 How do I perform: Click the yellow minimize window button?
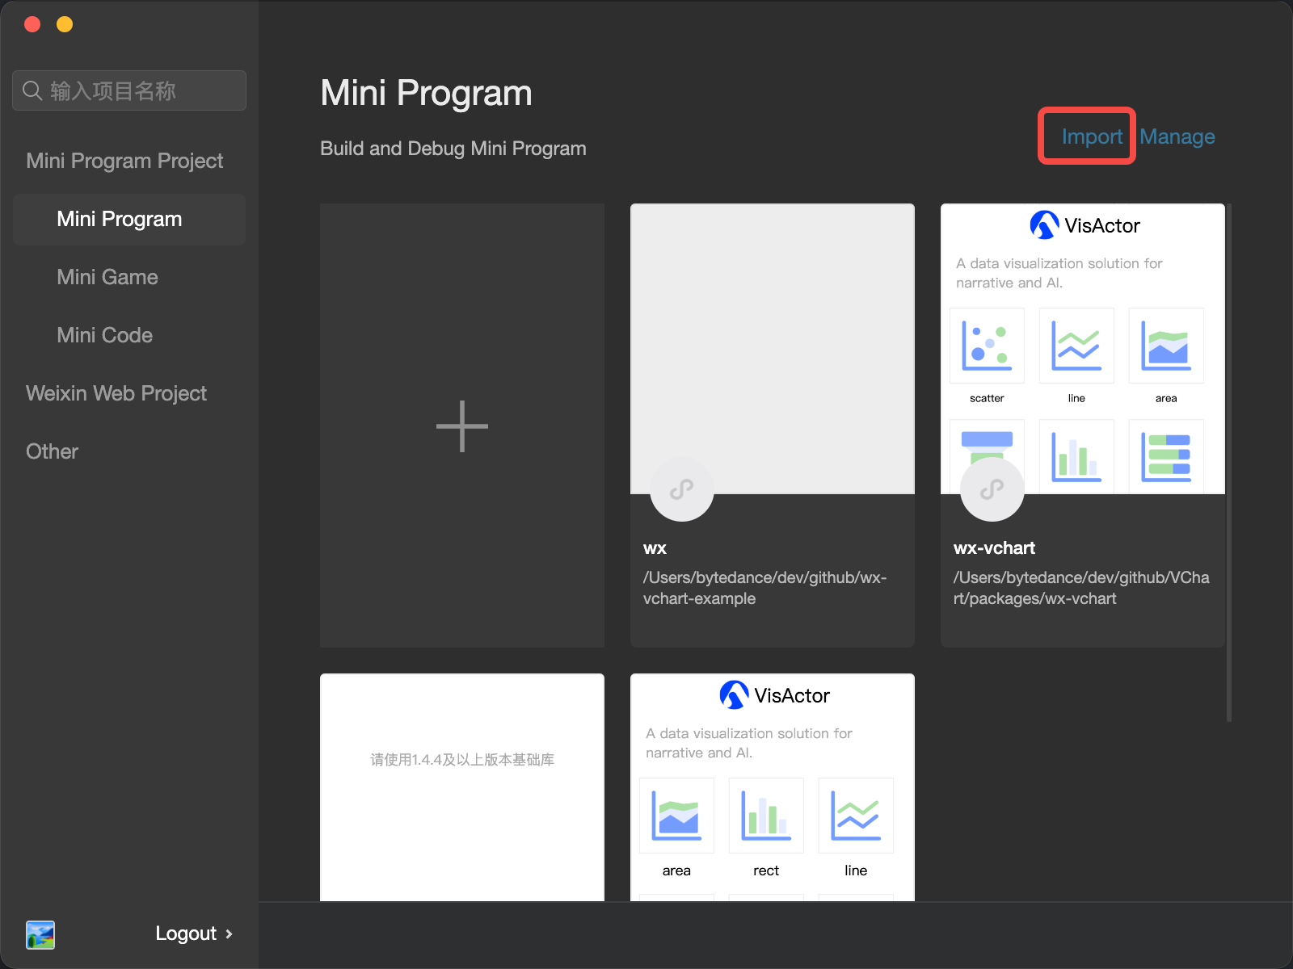click(65, 24)
